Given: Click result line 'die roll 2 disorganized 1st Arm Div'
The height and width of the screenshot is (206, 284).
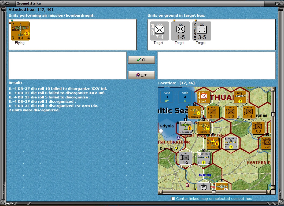Looking at the screenshot, I should click(53, 106).
